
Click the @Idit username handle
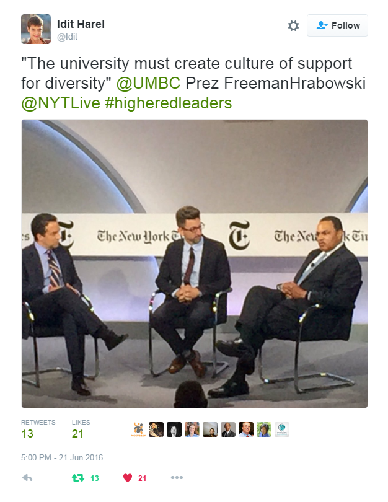coord(67,37)
